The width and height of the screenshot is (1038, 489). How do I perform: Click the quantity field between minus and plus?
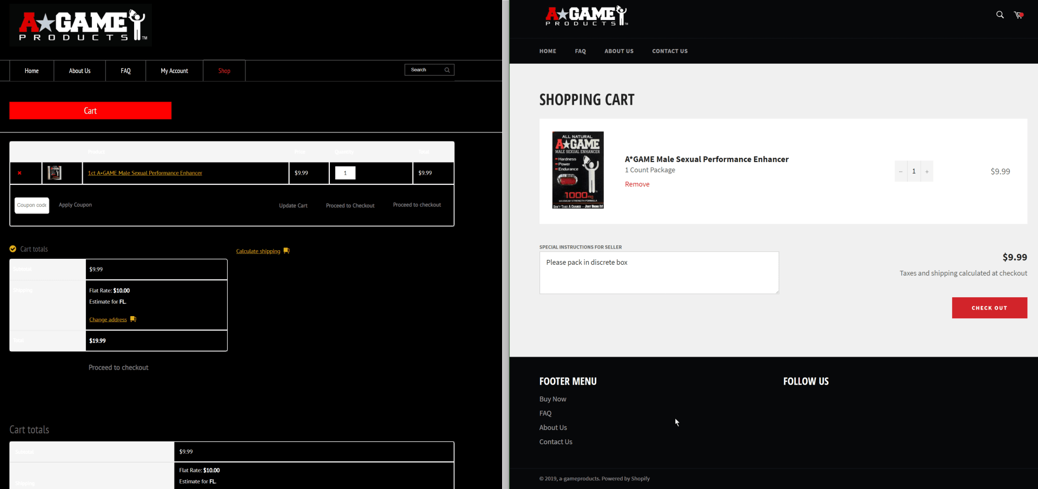pos(914,171)
